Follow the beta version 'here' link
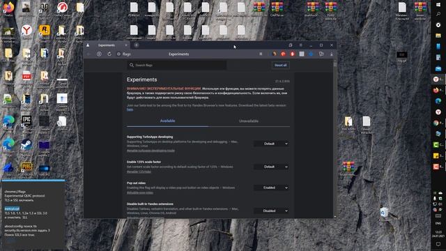This screenshot has width=446, height=251. click(130, 109)
